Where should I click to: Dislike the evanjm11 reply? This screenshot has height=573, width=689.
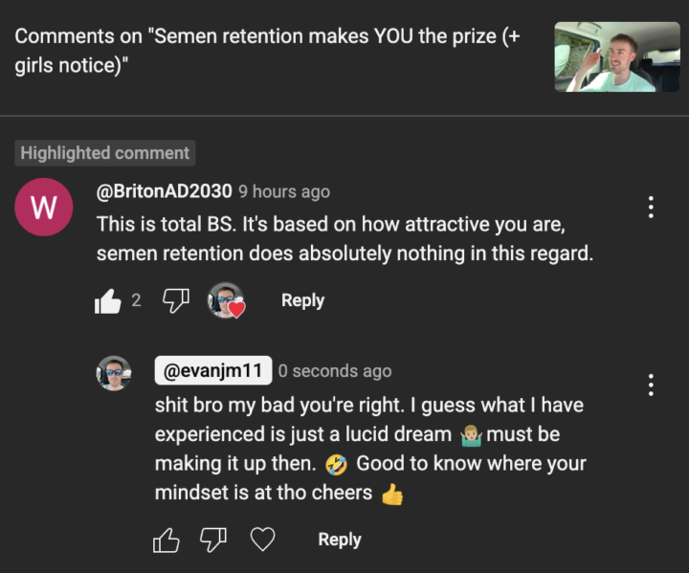(x=212, y=540)
